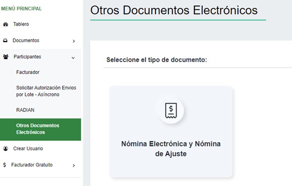Open the Facturador Gratuito menu entry

pyautogui.click(x=32, y=165)
